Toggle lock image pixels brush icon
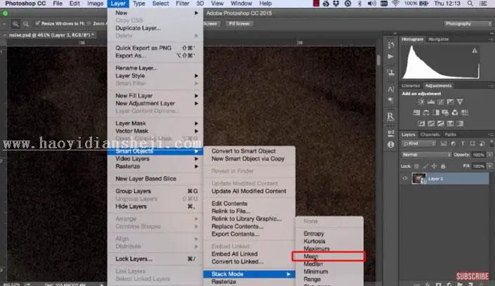Image resolution: width=495 pixels, height=286 pixels. point(425,167)
